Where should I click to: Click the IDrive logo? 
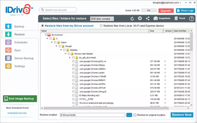pyautogui.click(x=19, y=9)
